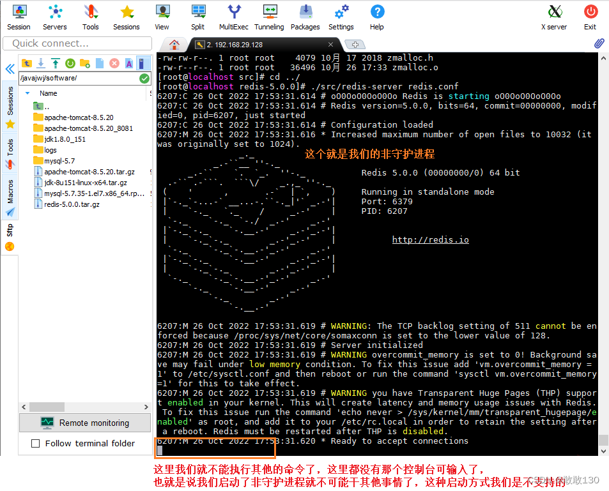The image size is (609, 491).
Task: Open the parent directory '..' entry
Action: point(42,106)
